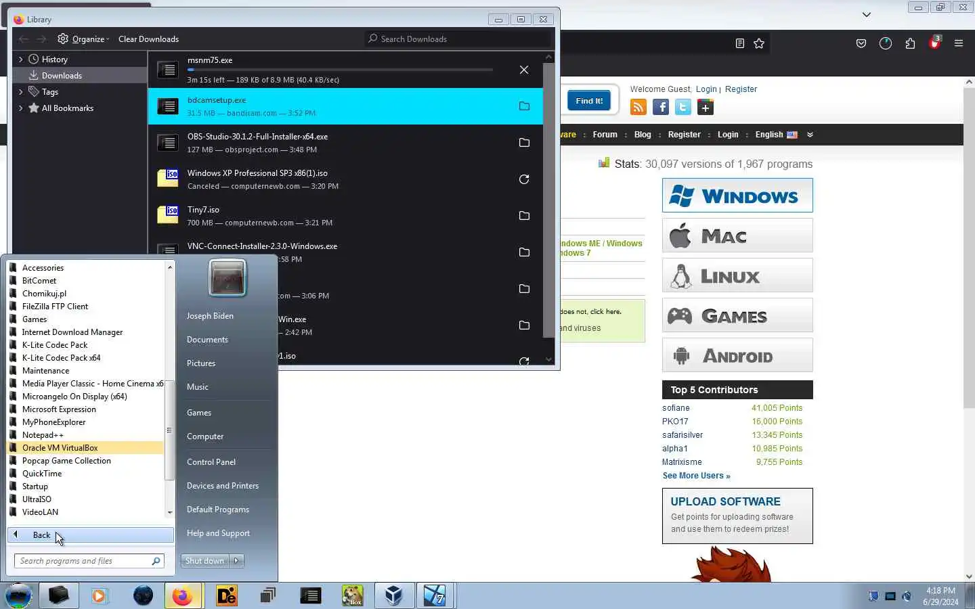Open the VirtualBox cube taskbar icon
This screenshot has height=609, width=975.
pyautogui.click(x=393, y=596)
